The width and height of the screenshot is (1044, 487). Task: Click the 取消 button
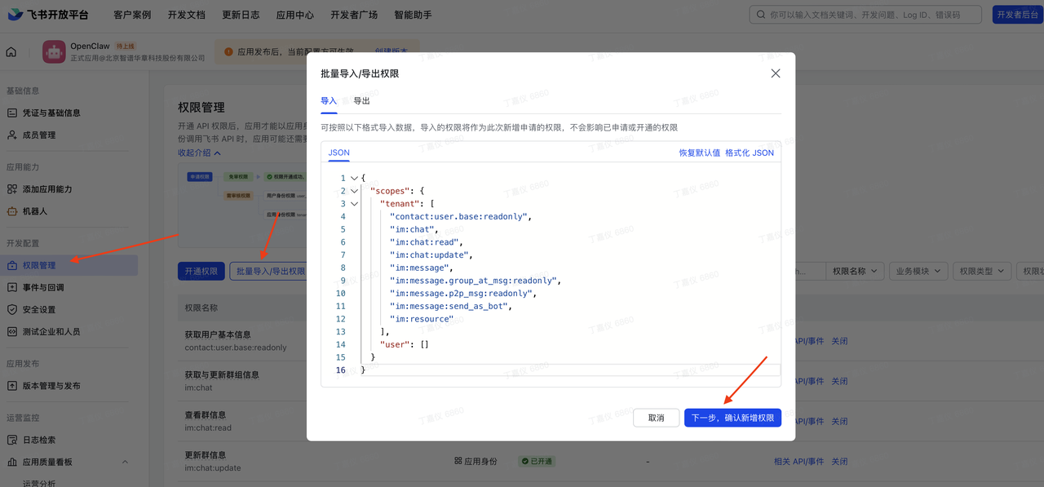pyautogui.click(x=656, y=418)
